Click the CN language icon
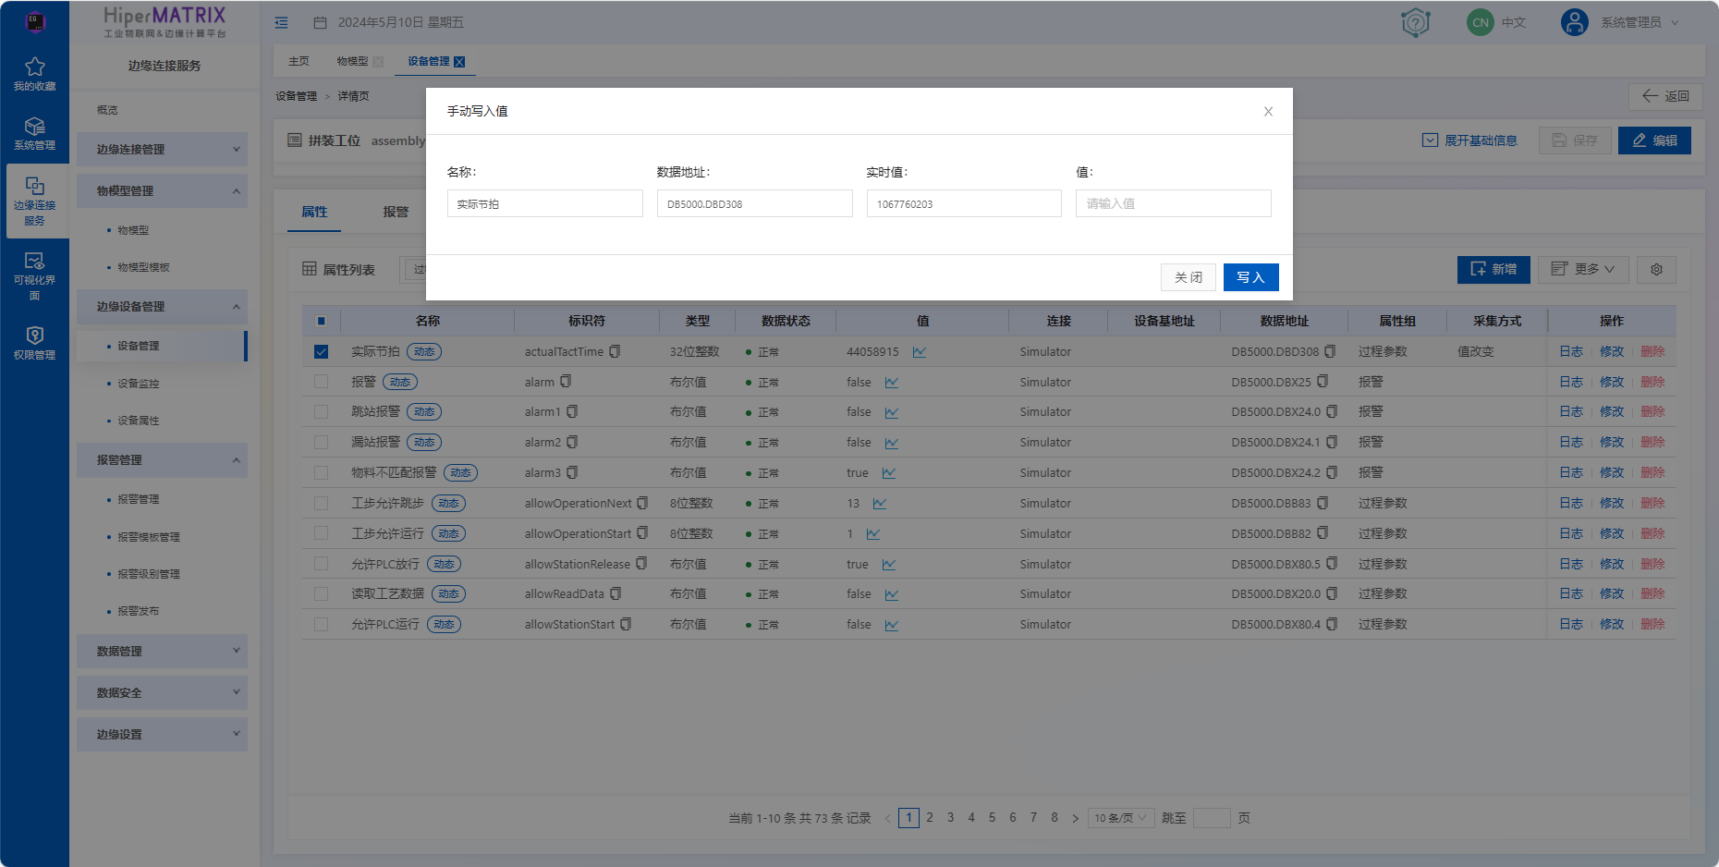This screenshot has width=1719, height=867. tap(1481, 22)
